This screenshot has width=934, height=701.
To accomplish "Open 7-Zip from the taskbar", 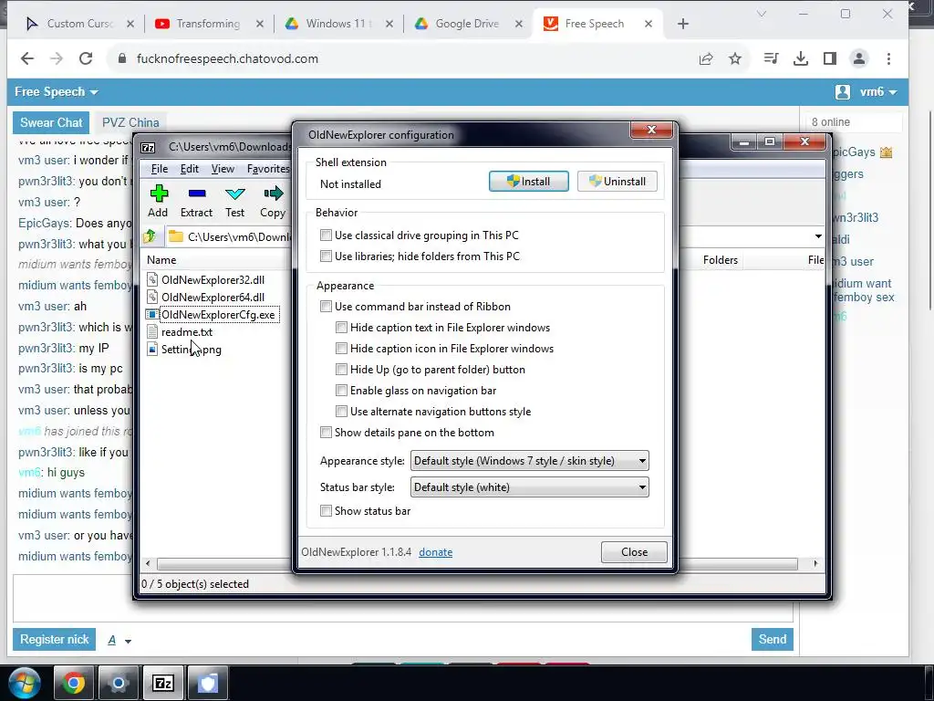I will [x=163, y=683].
